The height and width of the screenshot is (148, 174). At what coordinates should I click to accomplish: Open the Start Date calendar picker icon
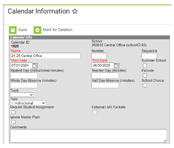click(35, 66)
